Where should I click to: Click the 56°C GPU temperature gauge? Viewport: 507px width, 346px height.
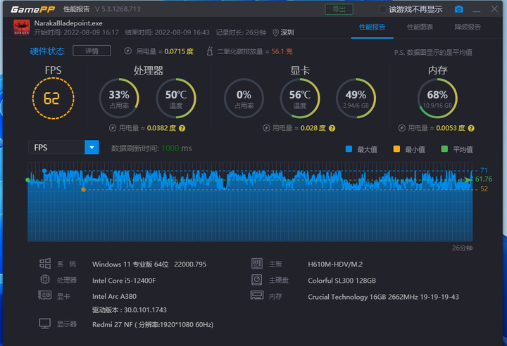click(300, 98)
